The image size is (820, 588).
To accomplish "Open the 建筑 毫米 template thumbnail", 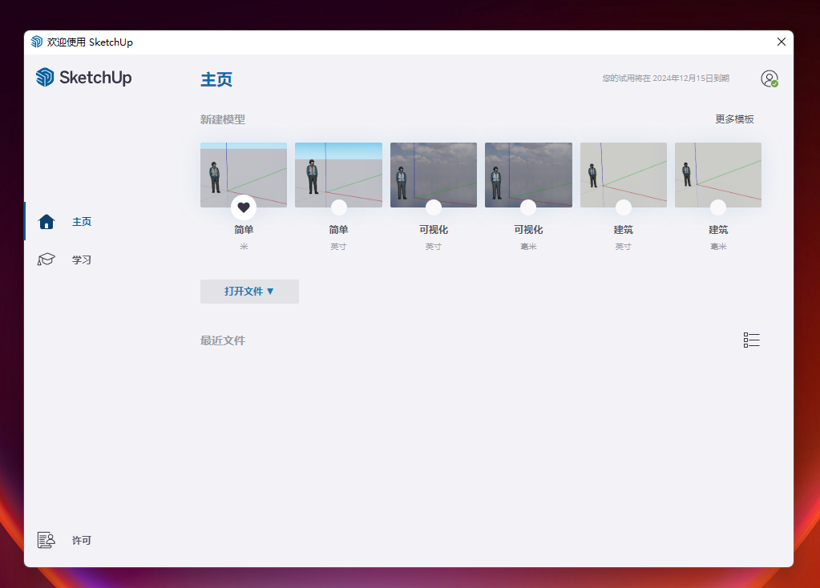I will coord(718,171).
